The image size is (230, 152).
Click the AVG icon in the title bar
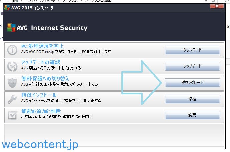(7, 7)
